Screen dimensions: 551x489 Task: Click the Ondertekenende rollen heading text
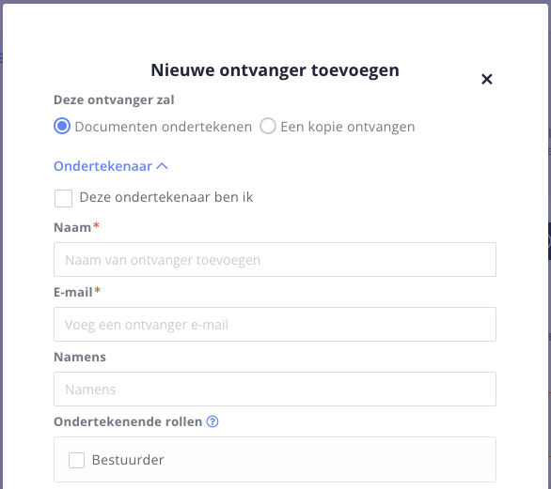128,421
